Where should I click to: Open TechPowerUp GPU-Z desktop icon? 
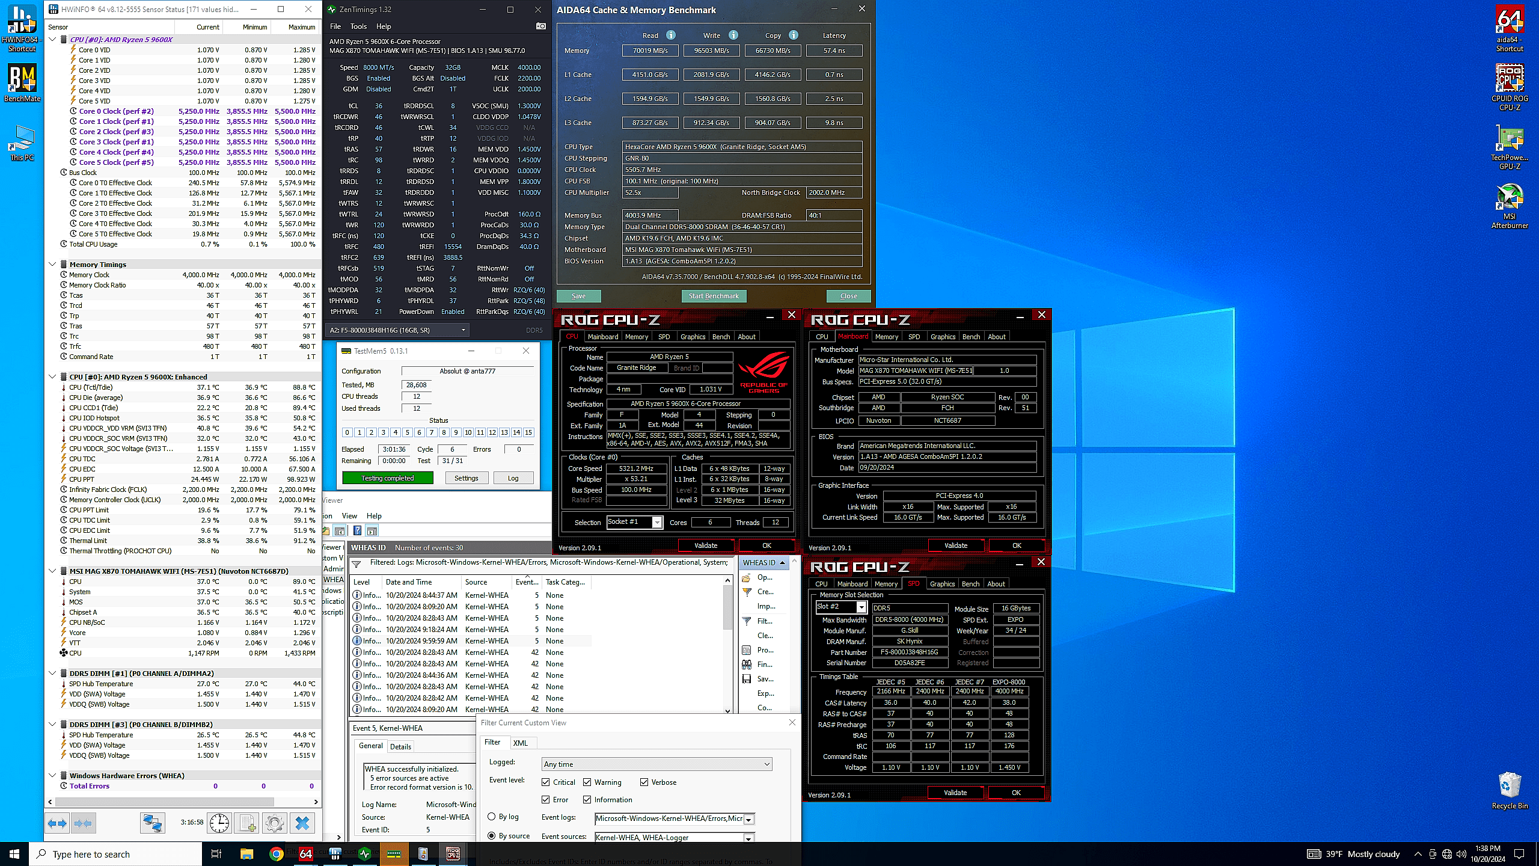(x=1510, y=147)
